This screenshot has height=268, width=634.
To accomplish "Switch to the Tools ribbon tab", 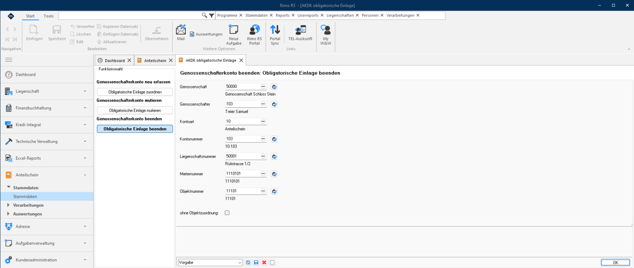I will click(49, 16).
